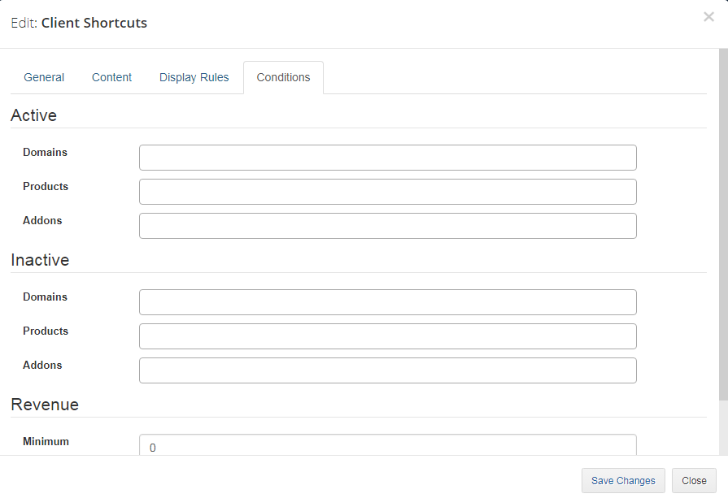Click the Inactive section heading
728x498 pixels.
coord(40,260)
